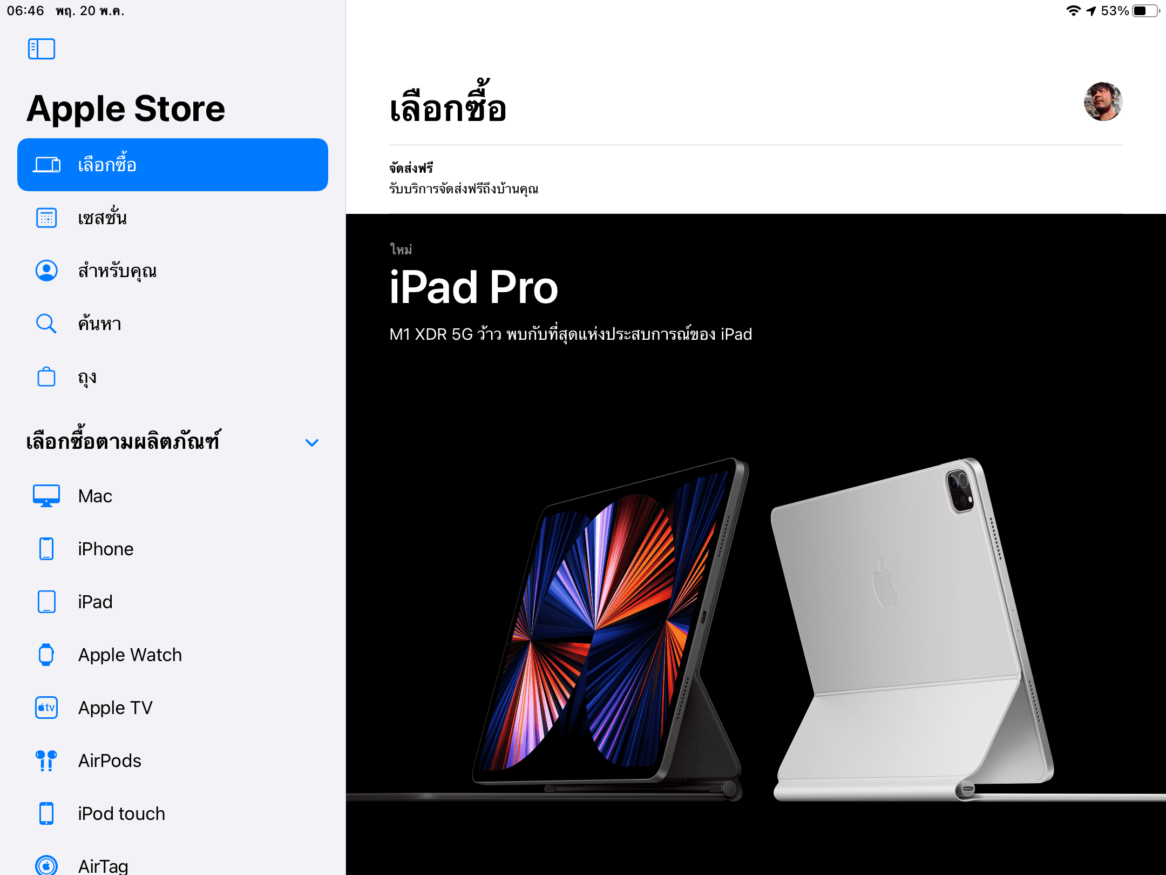Open the user profile avatar
The height and width of the screenshot is (875, 1166).
(1103, 102)
